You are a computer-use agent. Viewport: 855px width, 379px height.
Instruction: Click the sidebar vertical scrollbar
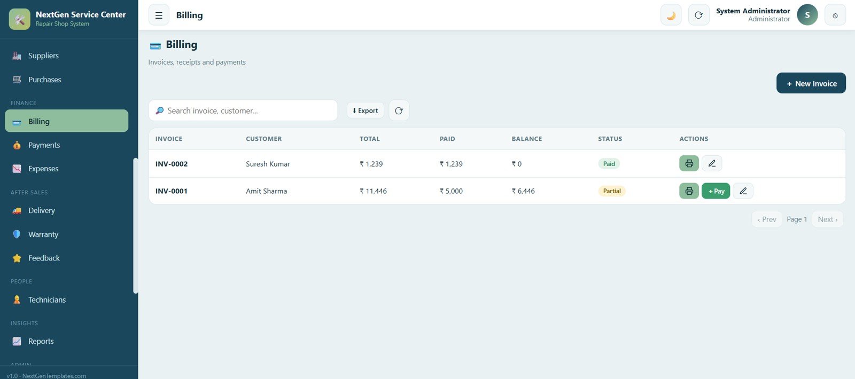(x=136, y=226)
